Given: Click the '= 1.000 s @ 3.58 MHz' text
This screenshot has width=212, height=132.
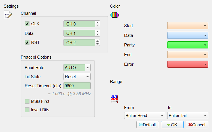Looking at the screenshot, I should point(69,94).
